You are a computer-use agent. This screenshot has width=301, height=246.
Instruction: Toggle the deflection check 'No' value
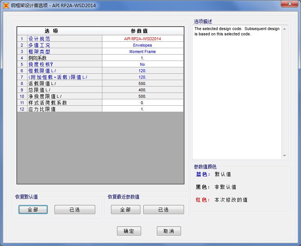(142, 64)
